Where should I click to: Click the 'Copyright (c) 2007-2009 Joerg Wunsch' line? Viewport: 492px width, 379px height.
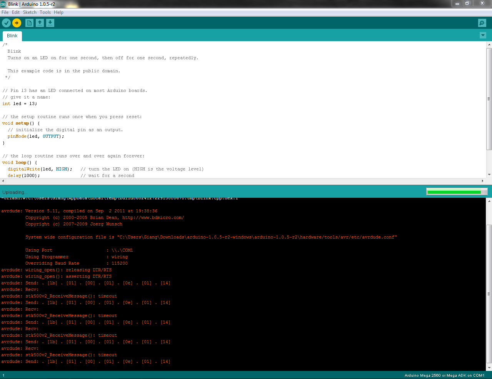click(x=74, y=224)
